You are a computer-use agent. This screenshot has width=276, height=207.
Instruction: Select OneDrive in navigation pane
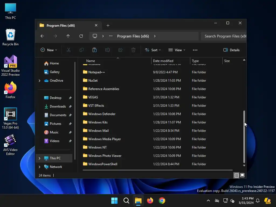pyautogui.click(x=56, y=81)
